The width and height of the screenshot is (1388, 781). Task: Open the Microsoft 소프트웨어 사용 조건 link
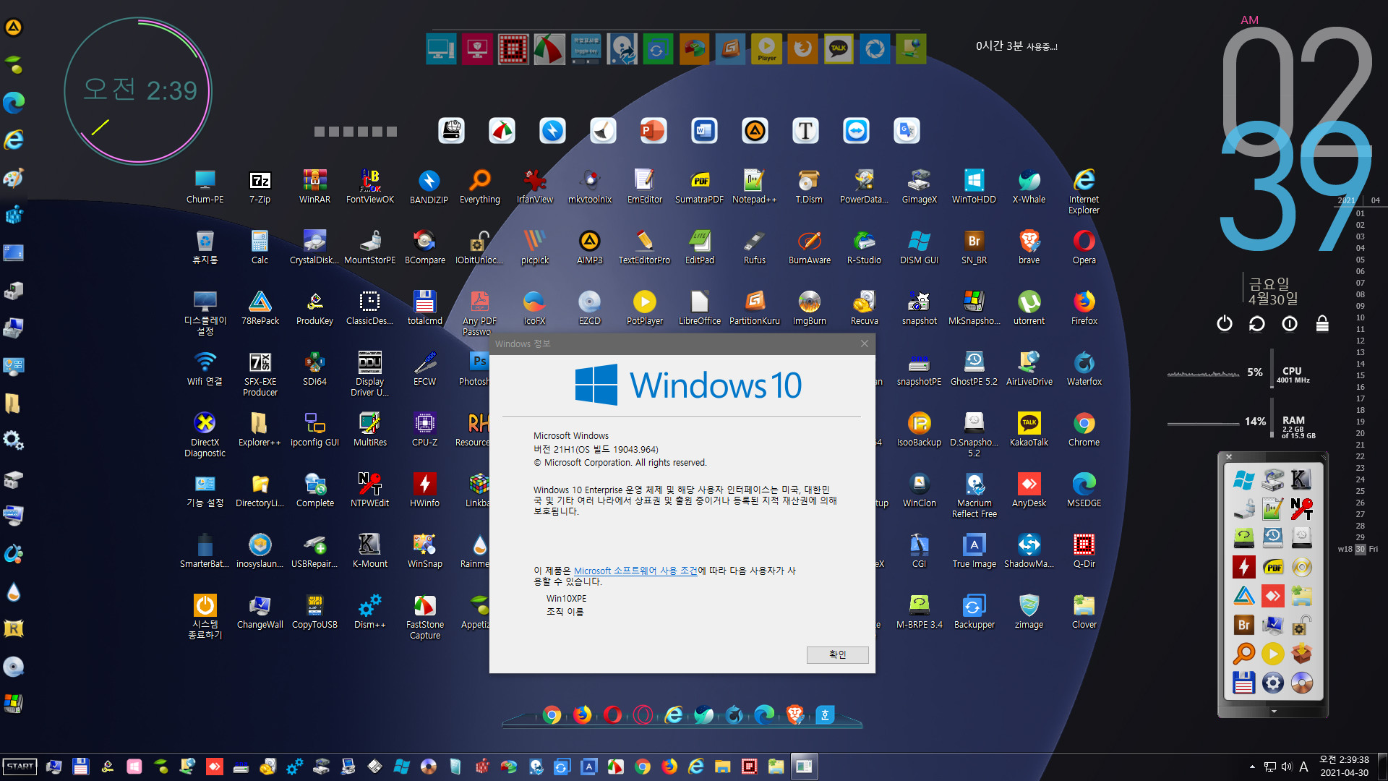point(635,571)
